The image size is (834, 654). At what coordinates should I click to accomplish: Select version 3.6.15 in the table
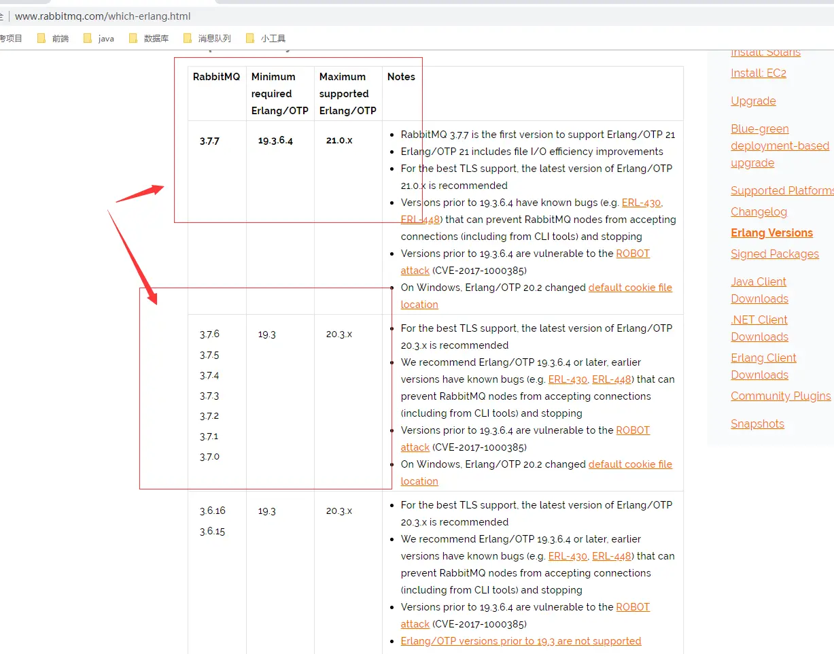click(x=212, y=531)
